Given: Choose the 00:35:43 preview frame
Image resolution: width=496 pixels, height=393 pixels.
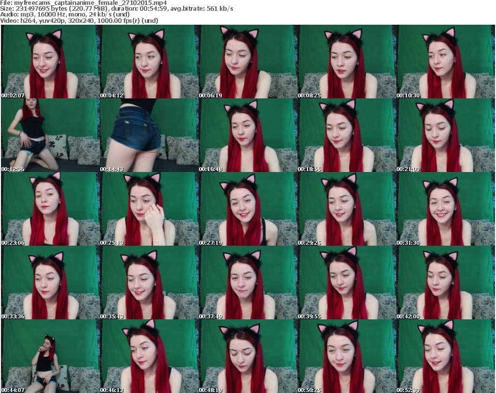Looking at the screenshot, I should [149, 283].
